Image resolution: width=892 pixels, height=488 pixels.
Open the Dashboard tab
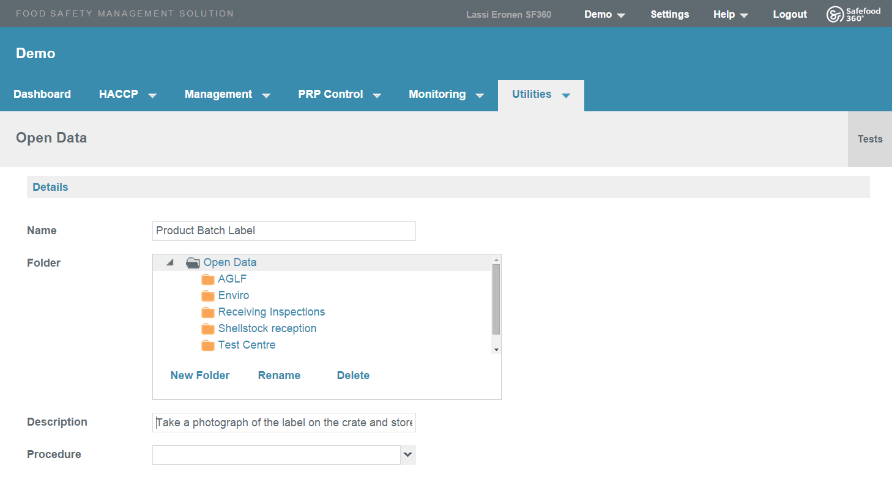click(x=42, y=95)
